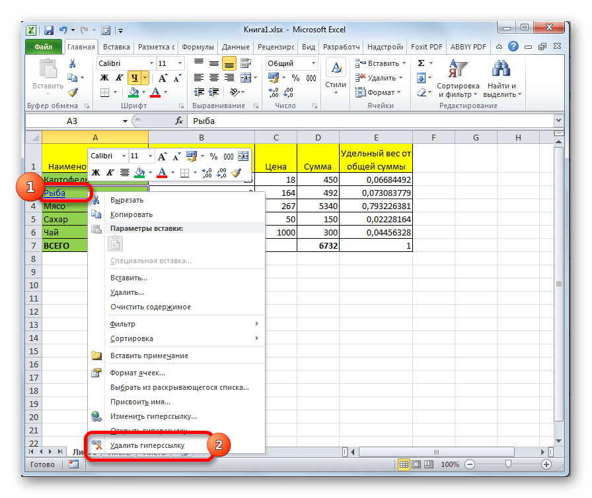This screenshot has height=498, width=592.
Task: Click the fx insert function icon
Action: pyautogui.click(x=178, y=121)
